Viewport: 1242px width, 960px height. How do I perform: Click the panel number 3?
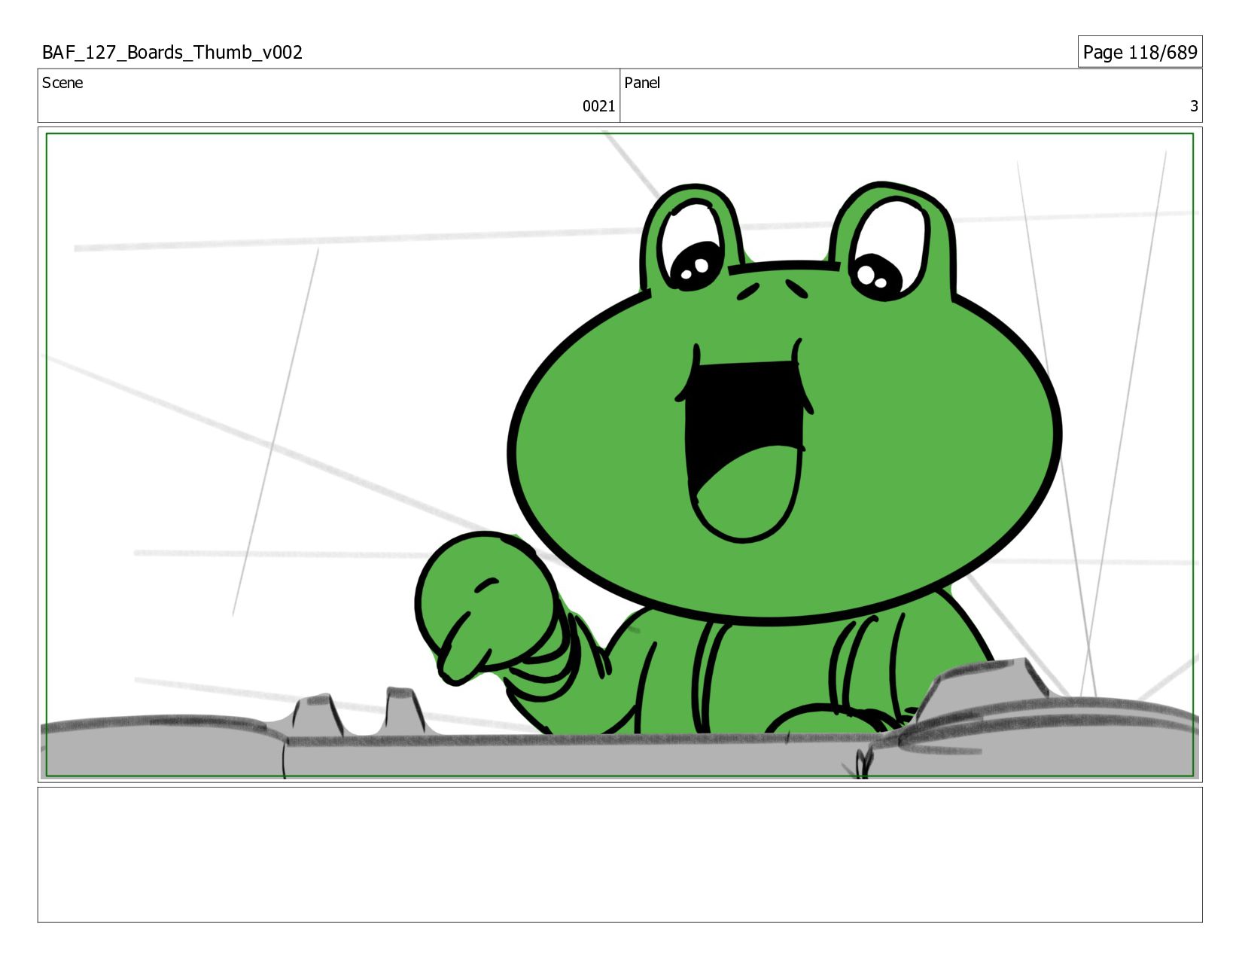[1193, 106]
